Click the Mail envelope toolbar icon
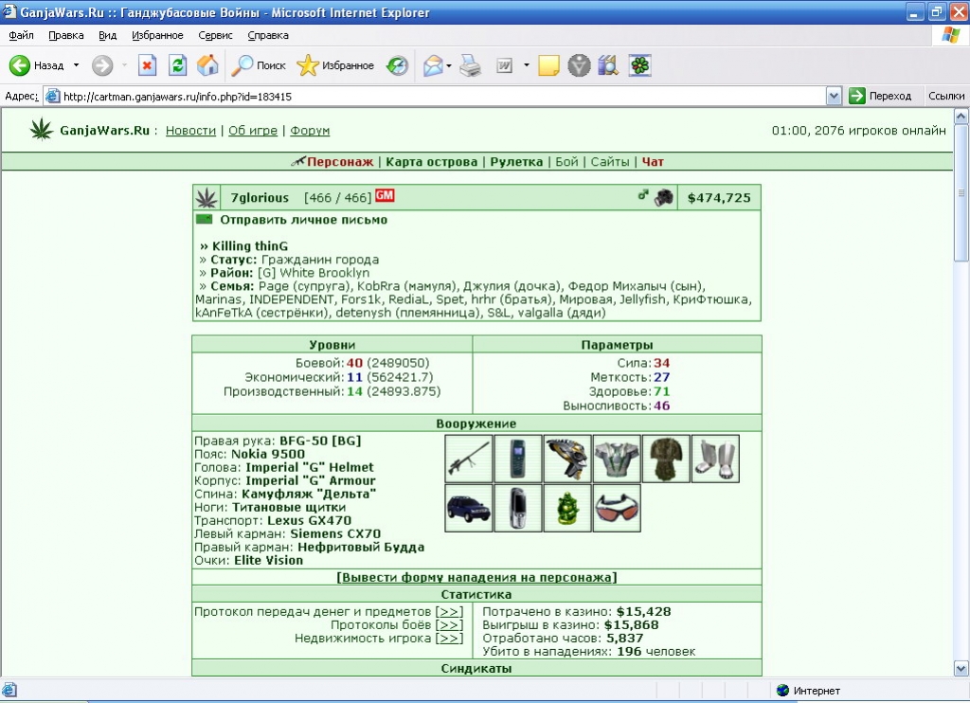The width and height of the screenshot is (970, 703). [x=433, y=65]
